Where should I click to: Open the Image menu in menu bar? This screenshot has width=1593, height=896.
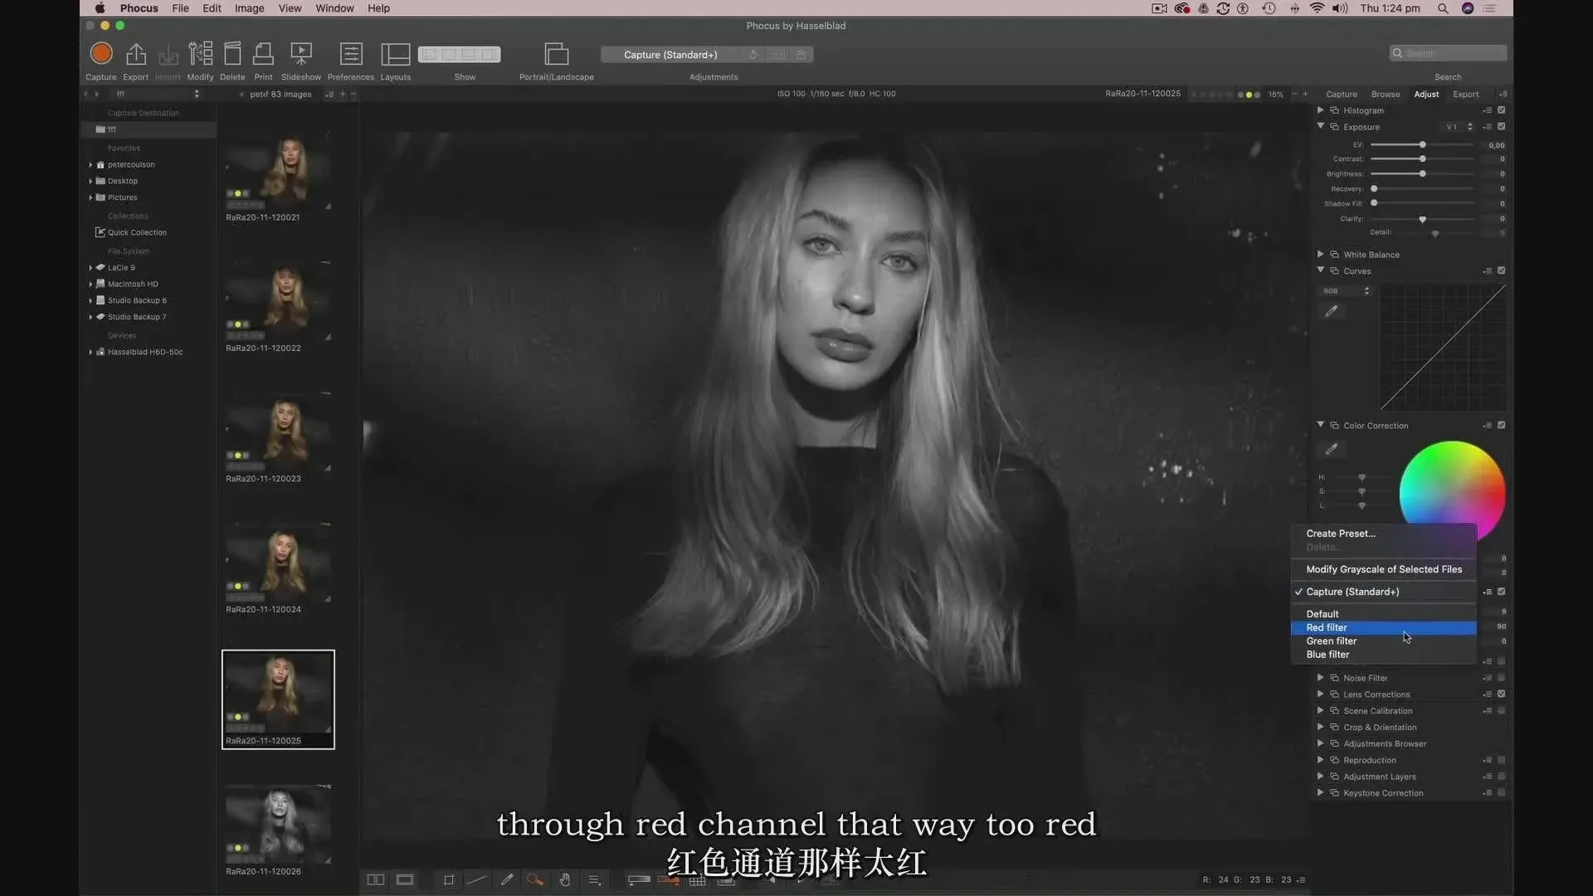(249, 8)
